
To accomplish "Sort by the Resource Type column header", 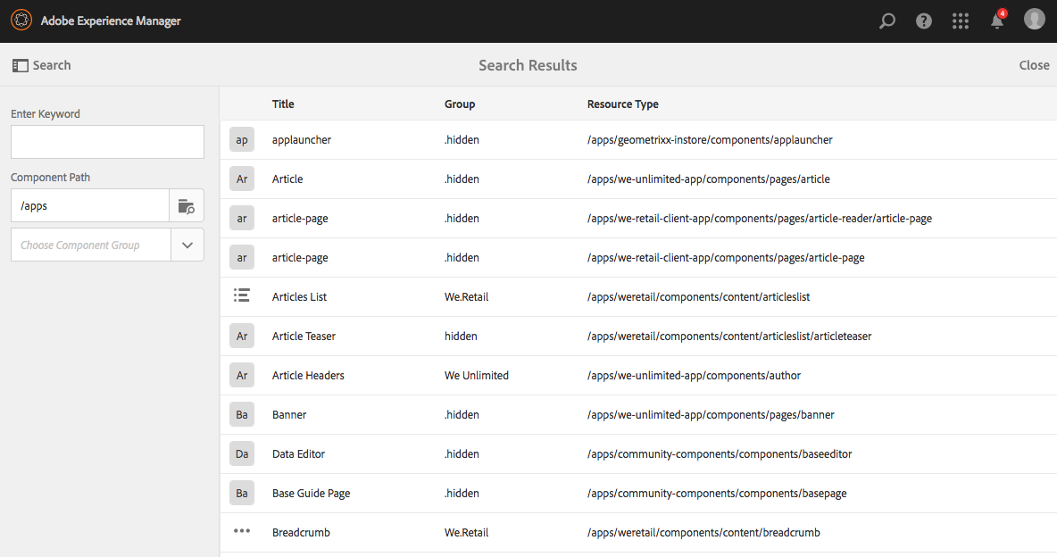I will (623, 104).
